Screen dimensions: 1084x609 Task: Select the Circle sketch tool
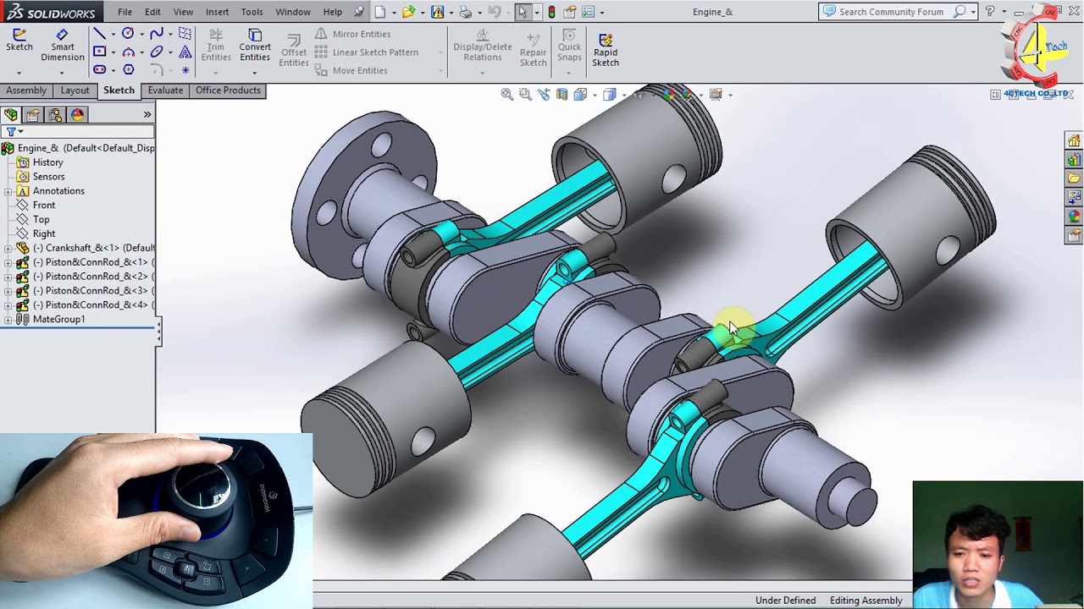[x=128, y=33]
